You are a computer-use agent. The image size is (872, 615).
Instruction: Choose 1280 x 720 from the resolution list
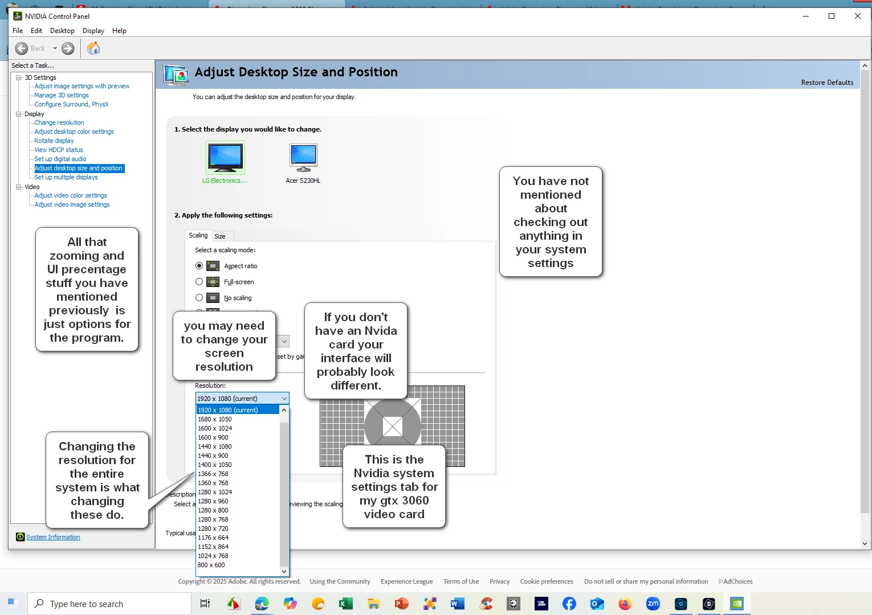238,528
